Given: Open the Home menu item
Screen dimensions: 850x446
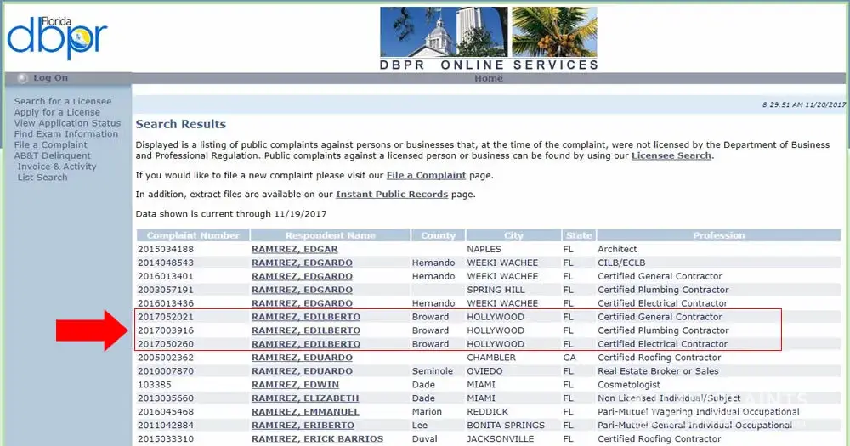Looking at the screenshot, I should [x=489, y=78].
